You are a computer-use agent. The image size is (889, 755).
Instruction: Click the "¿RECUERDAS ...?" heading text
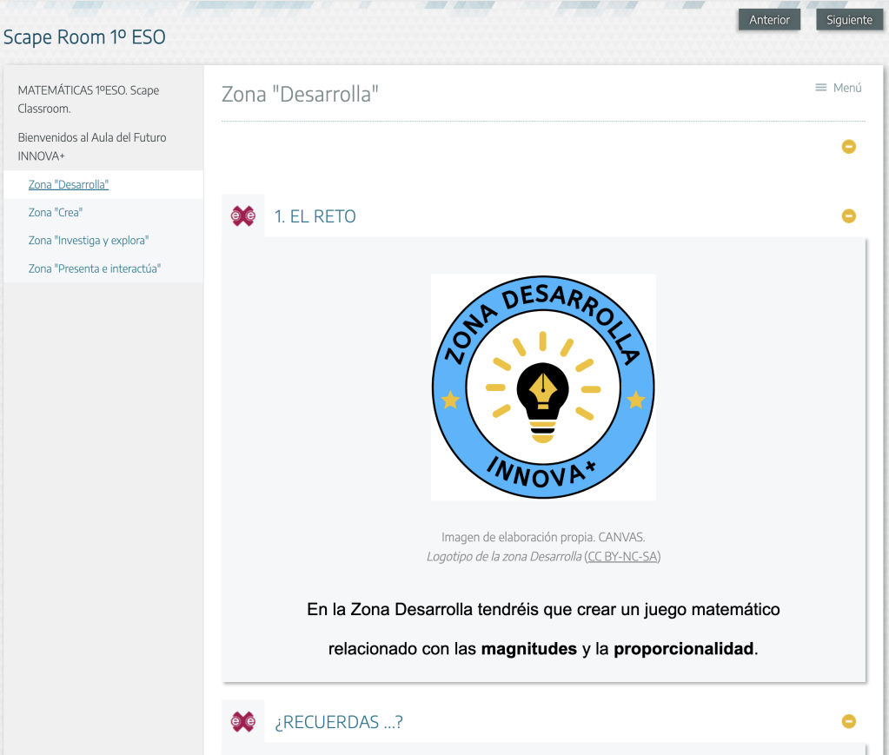339,722
